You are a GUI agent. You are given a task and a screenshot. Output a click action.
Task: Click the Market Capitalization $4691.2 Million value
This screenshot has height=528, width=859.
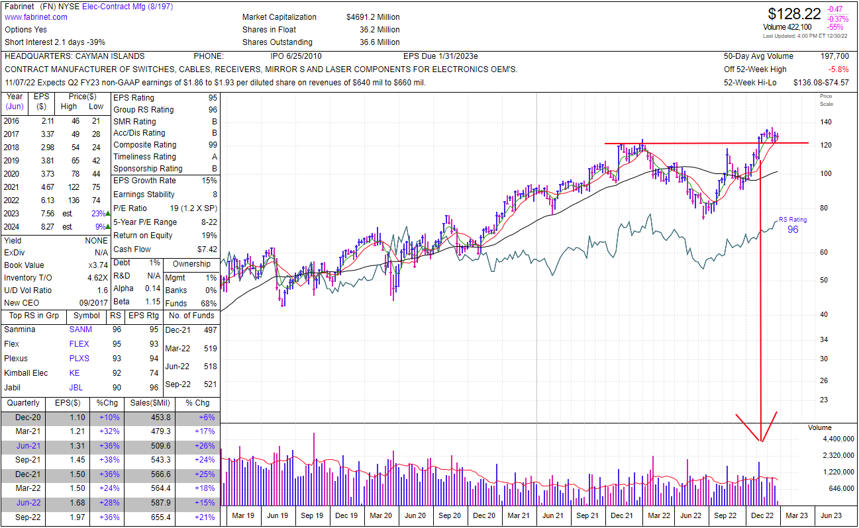pyautogui.click(x=373, y=17)
